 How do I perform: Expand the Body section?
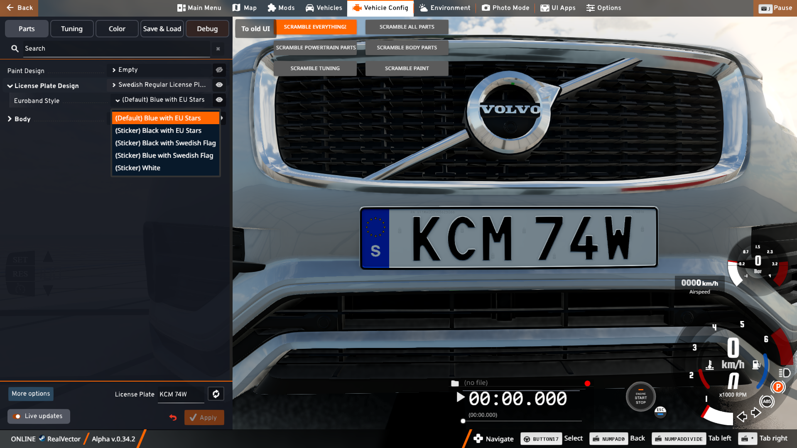point(10,119)
